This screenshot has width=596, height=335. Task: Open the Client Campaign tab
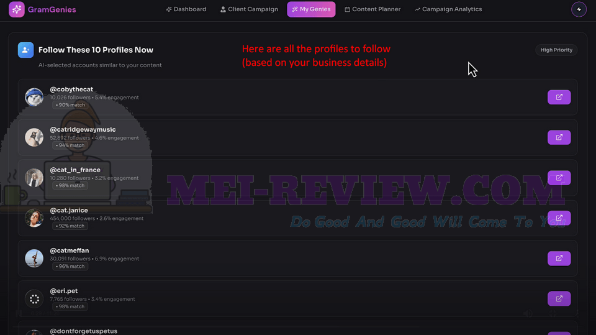(x=250, y=9)
